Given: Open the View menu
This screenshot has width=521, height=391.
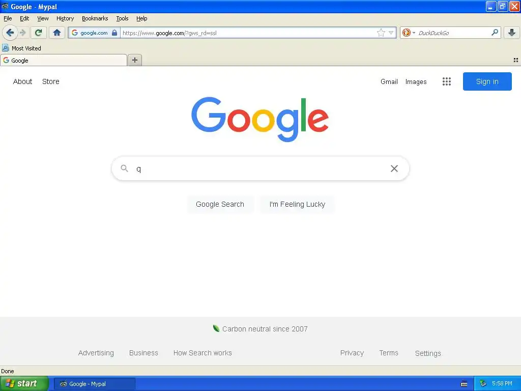Looking at the screenshot, I should (43, 18).
